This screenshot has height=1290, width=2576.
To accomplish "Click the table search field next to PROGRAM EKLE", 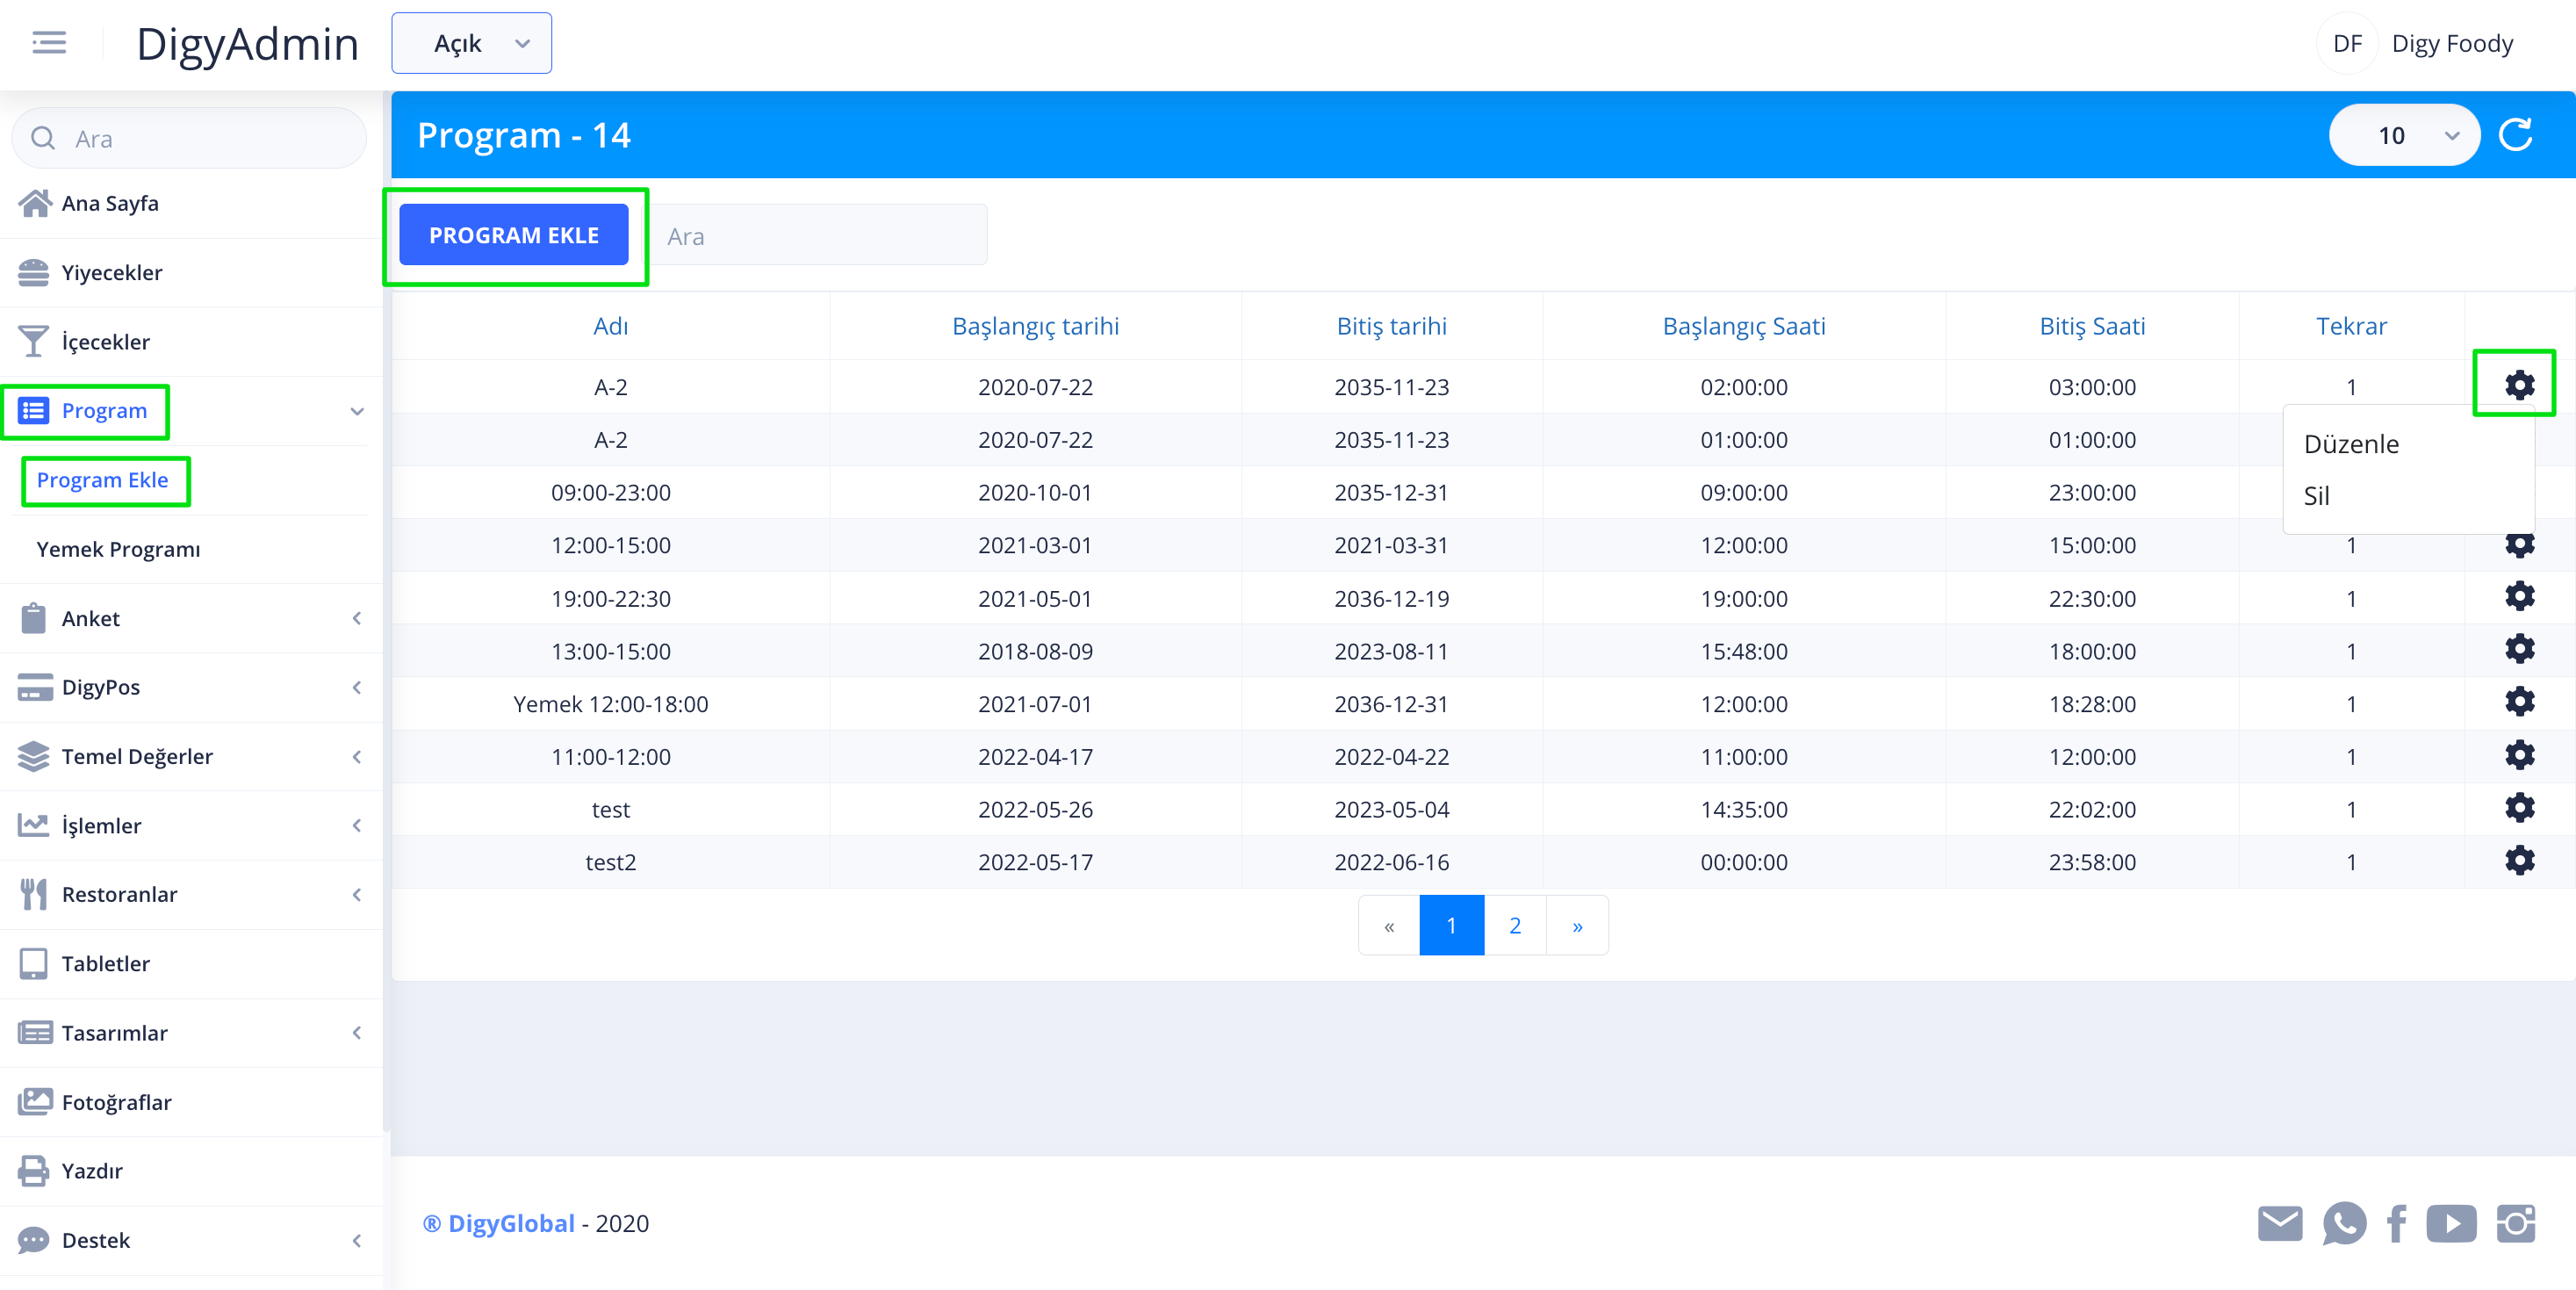I will (x=820, y=236).
